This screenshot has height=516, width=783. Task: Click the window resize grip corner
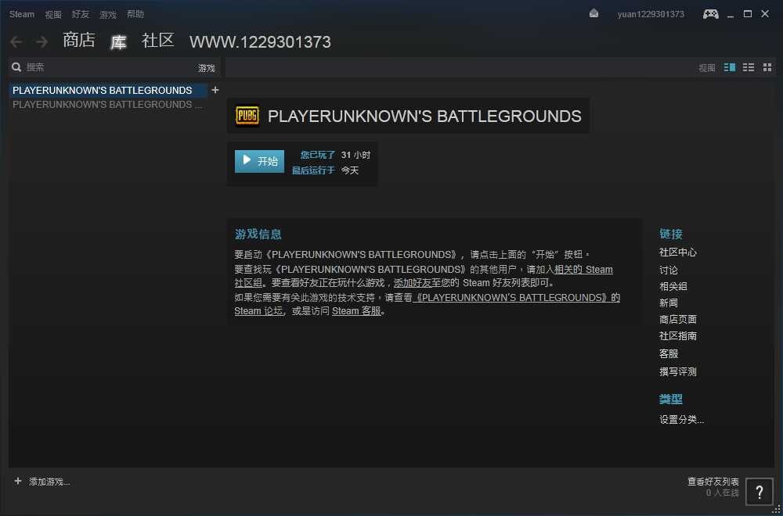pyautogui.click(x=777, y=510)
